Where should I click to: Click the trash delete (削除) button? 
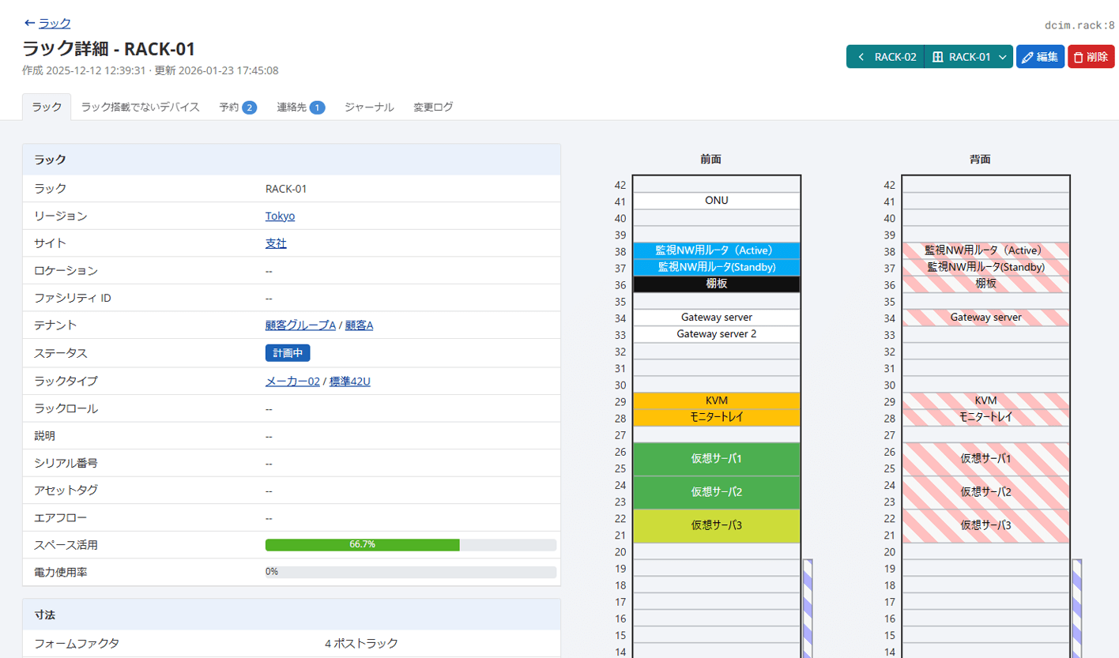pos(1091,57)
